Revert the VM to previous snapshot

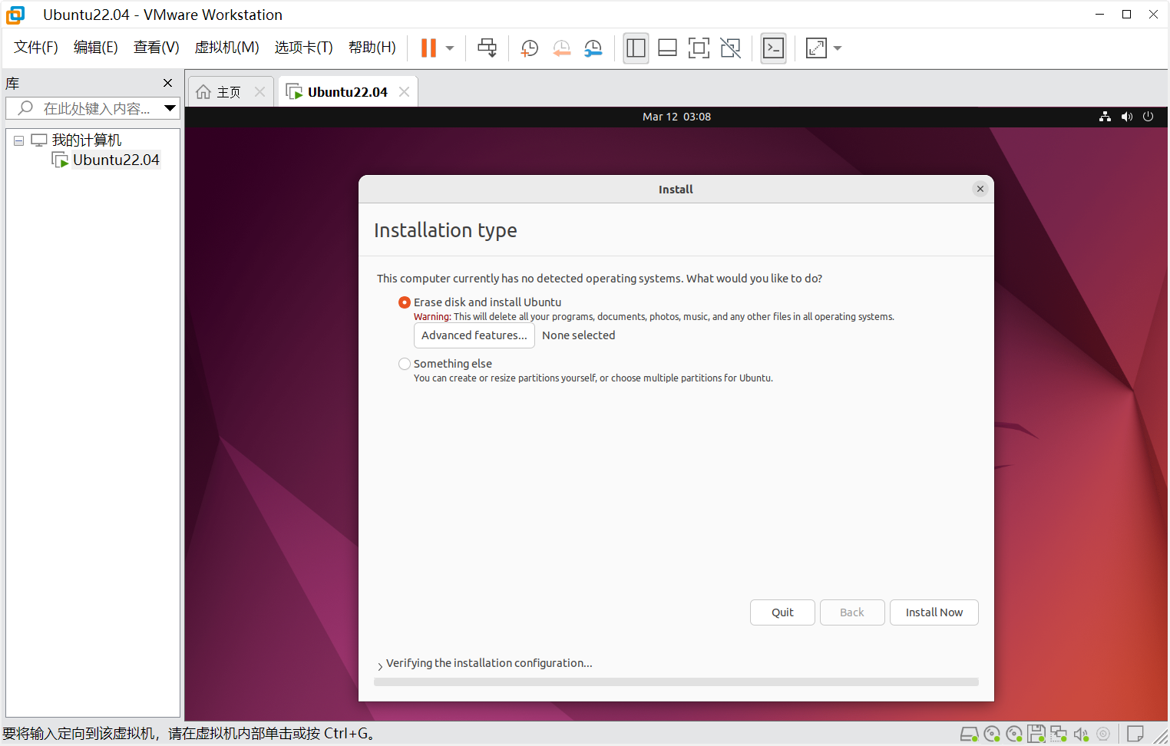(x=561, y=48)
